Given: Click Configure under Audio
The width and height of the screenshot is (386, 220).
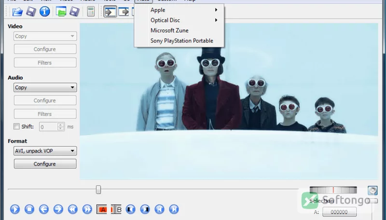Looking at the screenshot, I should point(45,100).
